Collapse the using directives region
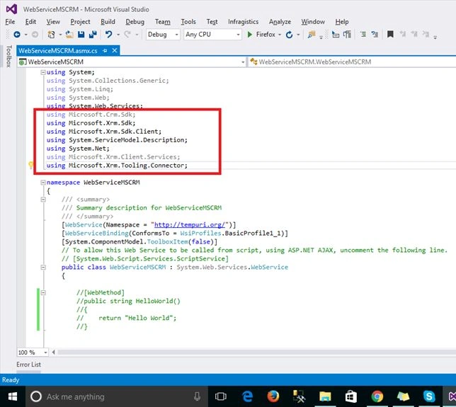 point(43,72)
